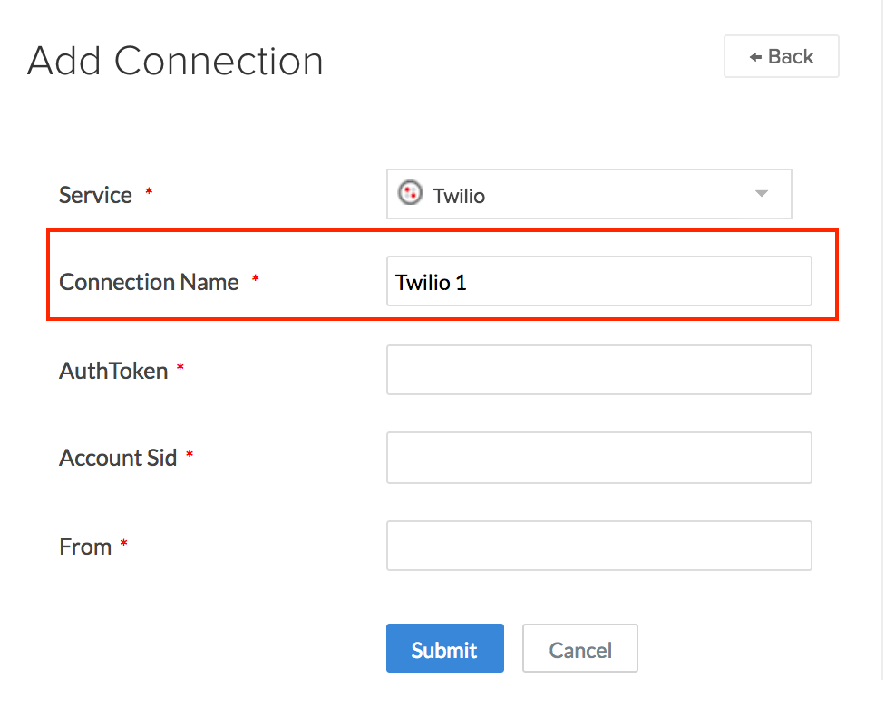Click the Service field label
The image size is (885, 707).
pyautogui.click(x=94, y=193)
